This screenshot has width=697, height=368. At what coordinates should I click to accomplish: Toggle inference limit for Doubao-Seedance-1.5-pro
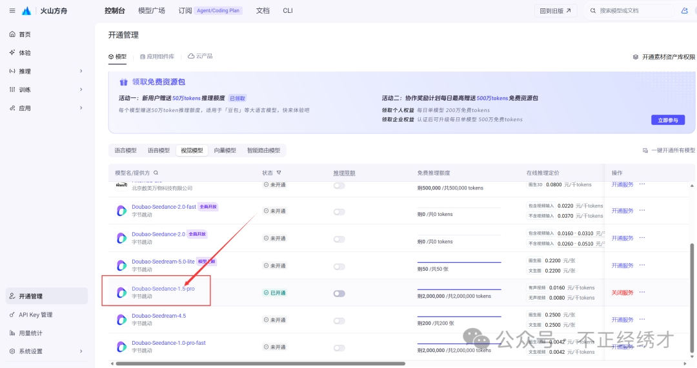coord(339,293)
